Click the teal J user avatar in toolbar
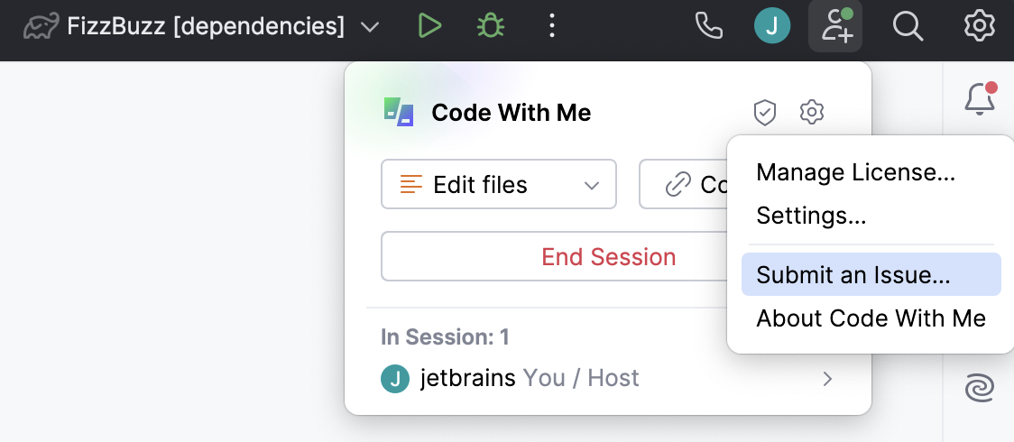Viewport: 1014px width, 442px height. point(771,27)
